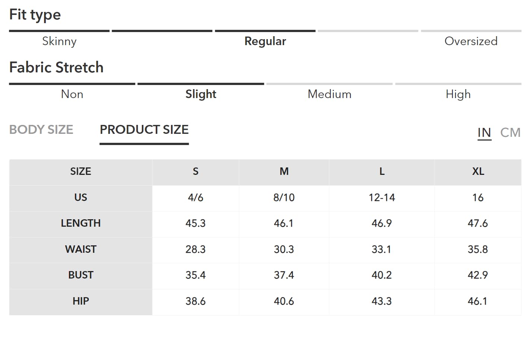Click the XL size column header
The width and height of the screenshot is (530, 346).
click(x=478, y=172)
